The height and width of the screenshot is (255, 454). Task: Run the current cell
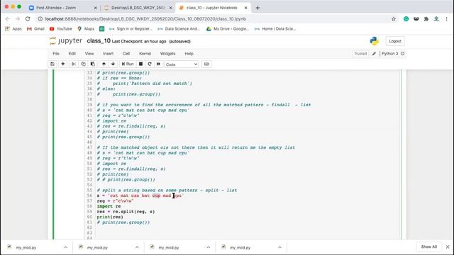[128, 64]
